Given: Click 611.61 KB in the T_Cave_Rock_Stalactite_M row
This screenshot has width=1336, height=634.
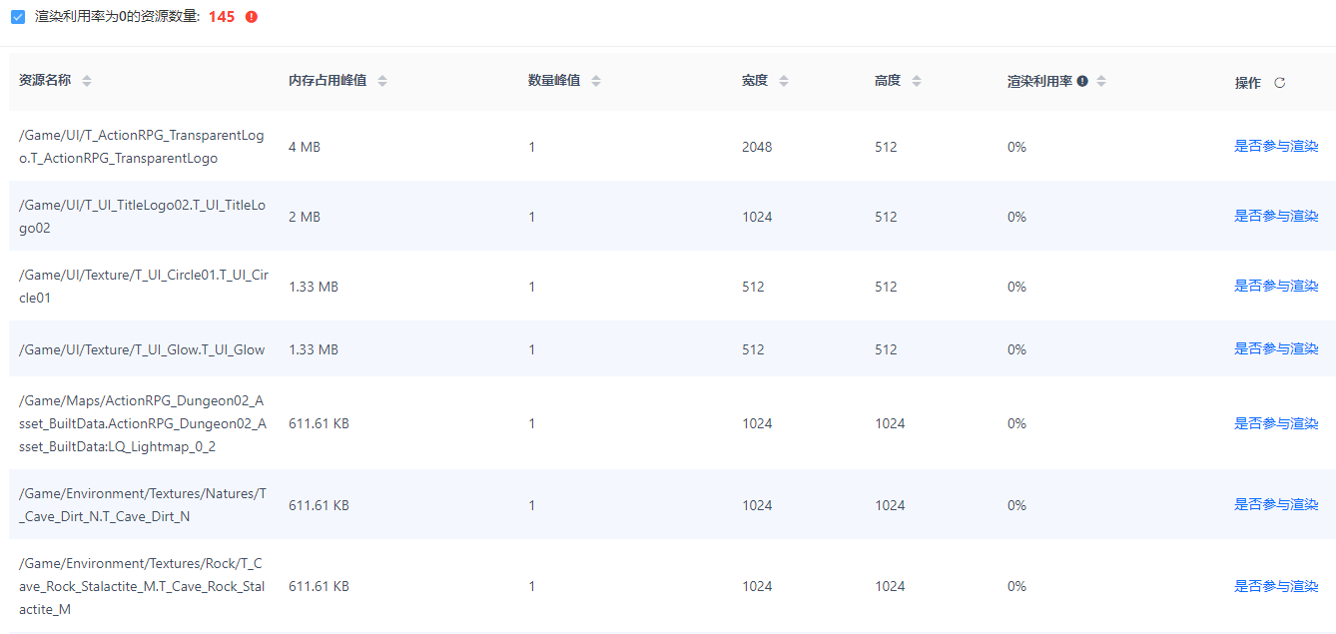Looking at the screenshot, I should coord(319,586).
